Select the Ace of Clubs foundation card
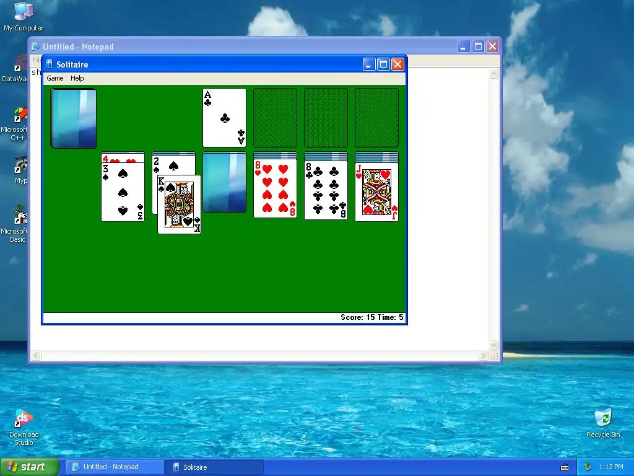Image resolution: width=634 pixels, height=476 pixels. pos(224,117)
